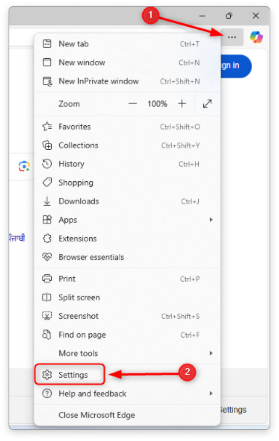Click the Favorites star icon
This screenshot has height=441, width=279.
tap(47, 127)
